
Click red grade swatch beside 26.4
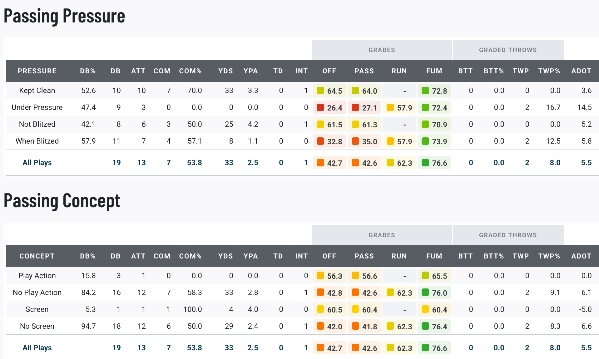coord(320,108)
